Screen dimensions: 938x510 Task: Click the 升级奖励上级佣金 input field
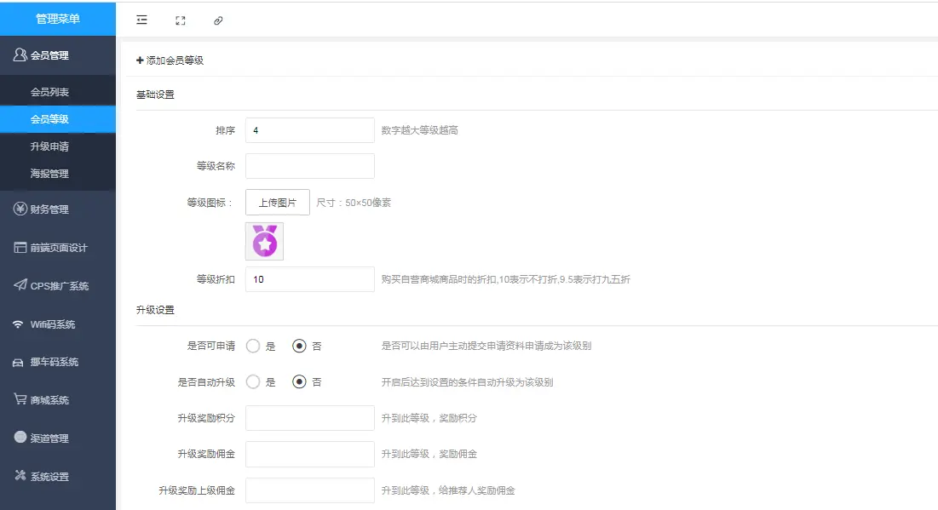point(310,490)
